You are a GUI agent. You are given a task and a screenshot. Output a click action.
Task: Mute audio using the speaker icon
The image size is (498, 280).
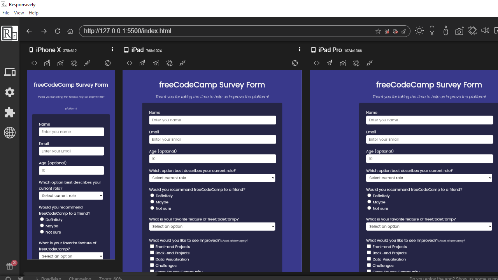click(x=485, y=30)
